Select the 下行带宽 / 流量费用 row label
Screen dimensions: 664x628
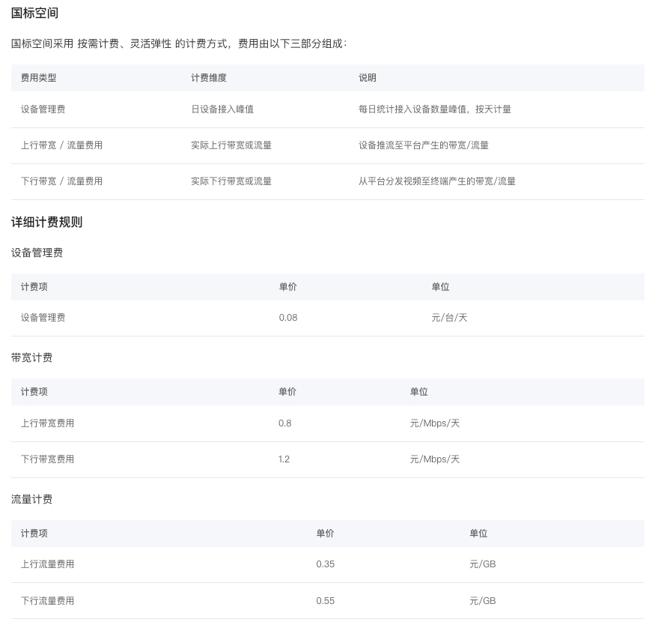coord(61,181)
